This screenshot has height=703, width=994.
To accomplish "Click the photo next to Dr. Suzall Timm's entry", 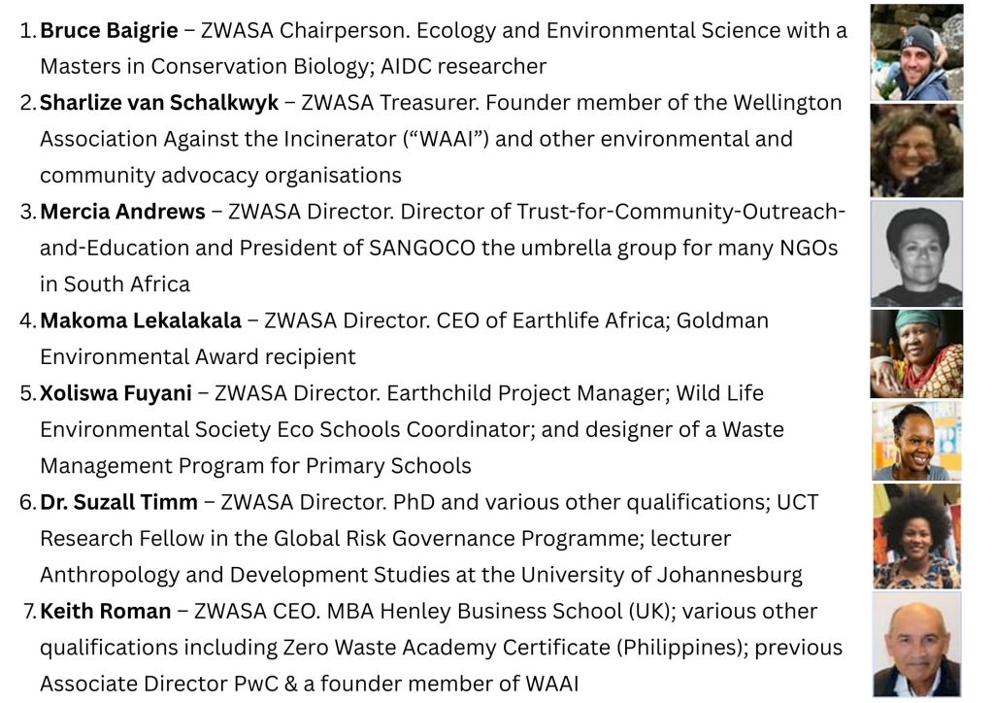I will coord(916,536).
